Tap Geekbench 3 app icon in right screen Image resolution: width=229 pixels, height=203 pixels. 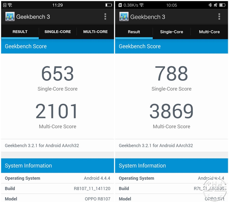124,17
